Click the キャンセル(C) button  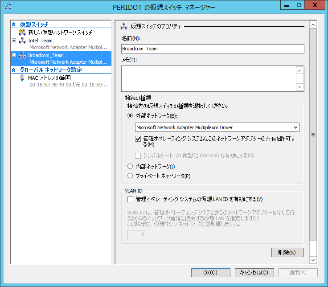254,273
